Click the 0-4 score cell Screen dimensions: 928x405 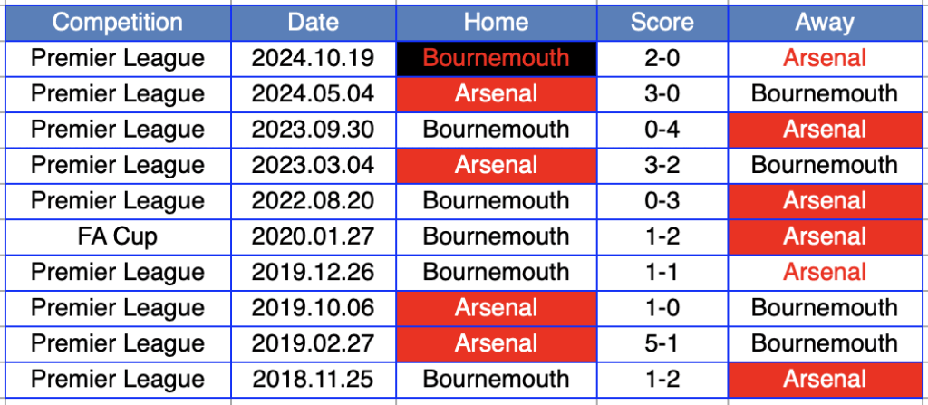tap(662, 130)
